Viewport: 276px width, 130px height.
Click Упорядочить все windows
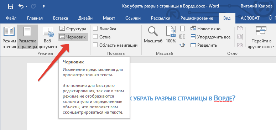coord(210,37)
